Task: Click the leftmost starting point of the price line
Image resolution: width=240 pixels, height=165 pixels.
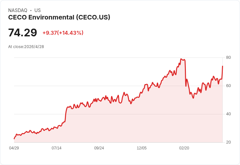Action: point(14,139)
